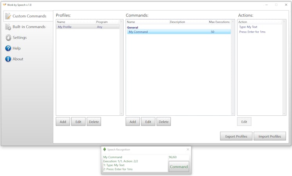The height and width of the screenshot is (176, 292).
Task: Switch to the Settings tab
Action: (28, 38)
